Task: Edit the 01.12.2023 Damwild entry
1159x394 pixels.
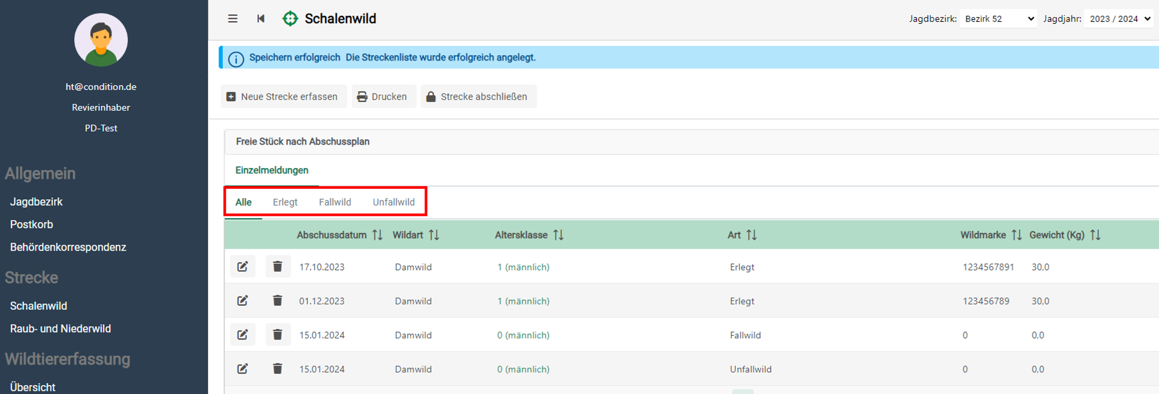Action: tap(242, 300)
